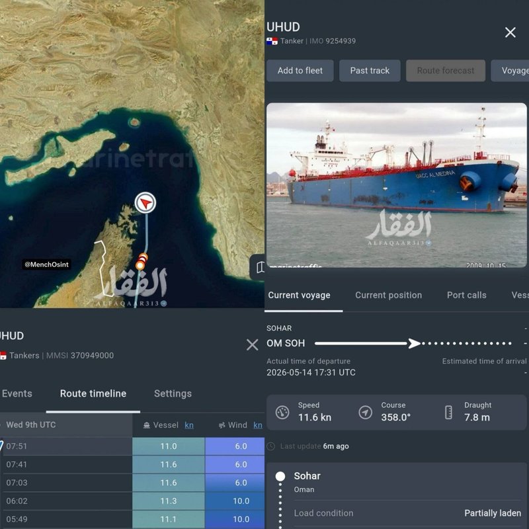This screenshot has width=529, height=529.
Task: Select the 07:41 timeline row
Action: pyautogui.click(x=132, y=464)
